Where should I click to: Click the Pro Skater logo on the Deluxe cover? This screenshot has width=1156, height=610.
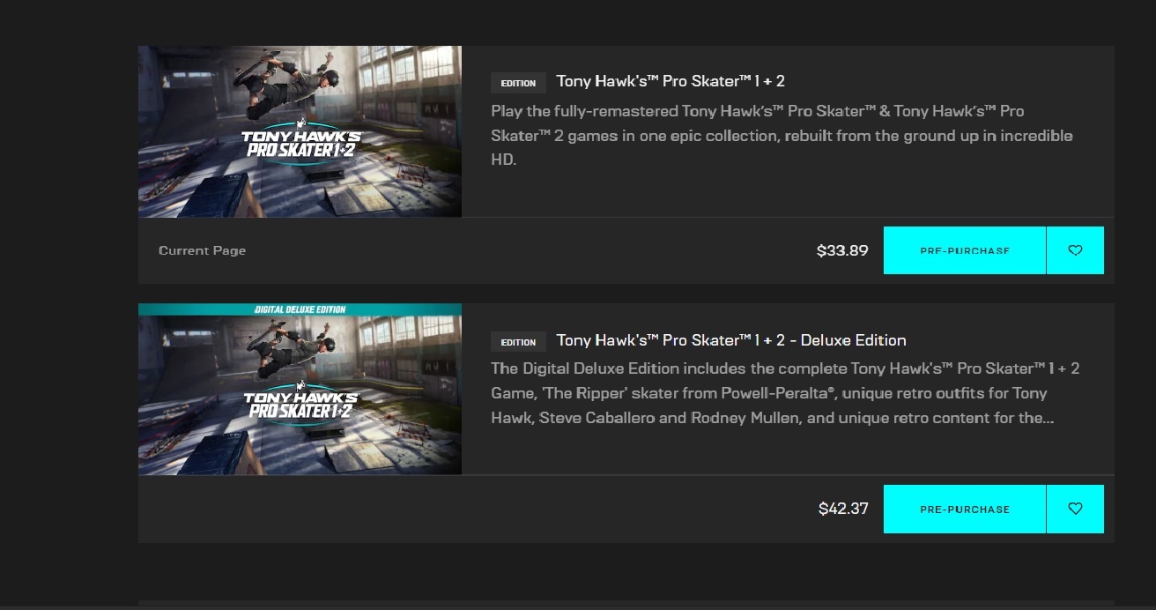click(301, 405)
